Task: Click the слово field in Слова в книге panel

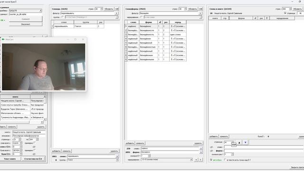Action: pyautogui.click(x=264, y=147)
